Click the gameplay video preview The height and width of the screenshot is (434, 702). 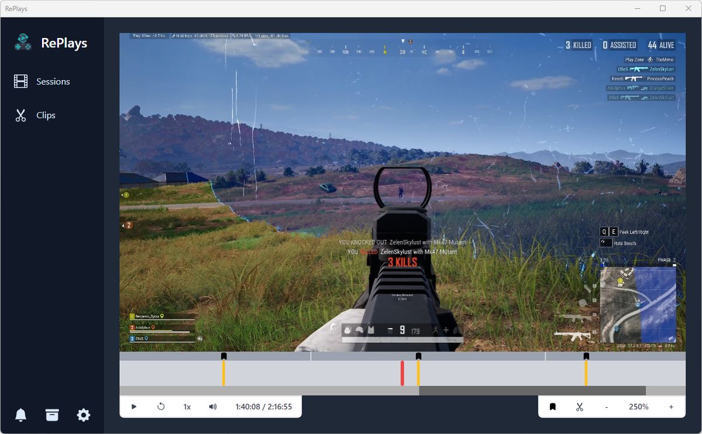[x=402, y=192]
